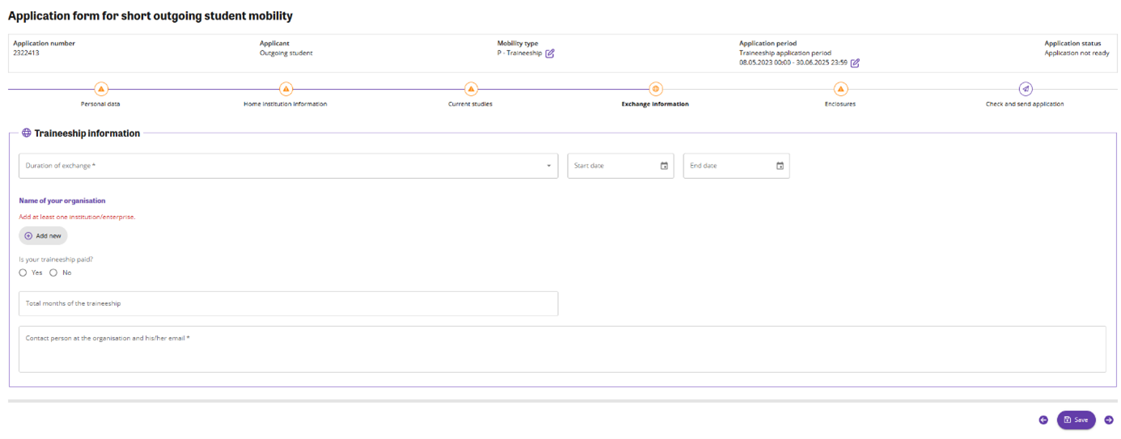1121x439 pixels.
Task: Click the Home institution information step icon
Action: tap(286, 89)
